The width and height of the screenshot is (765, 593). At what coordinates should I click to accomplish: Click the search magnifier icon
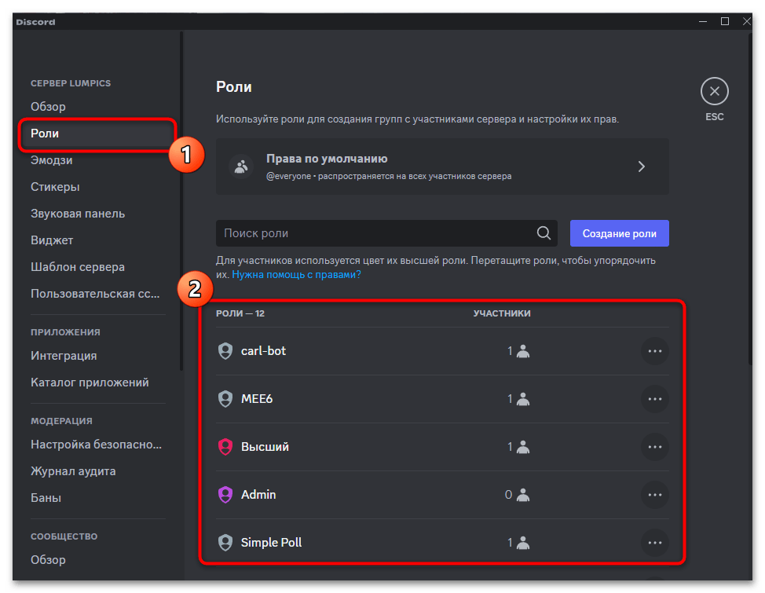(x=543, y=233)
